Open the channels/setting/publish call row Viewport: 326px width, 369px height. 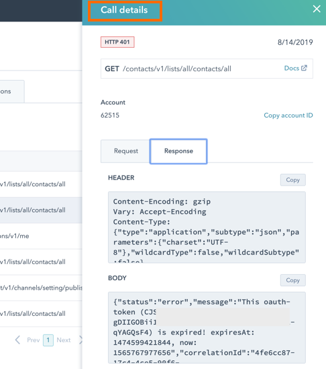pos(41,288)
